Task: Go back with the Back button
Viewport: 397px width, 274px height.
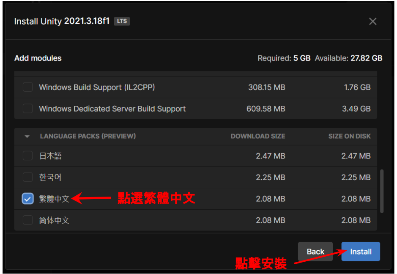Action: 315,252
